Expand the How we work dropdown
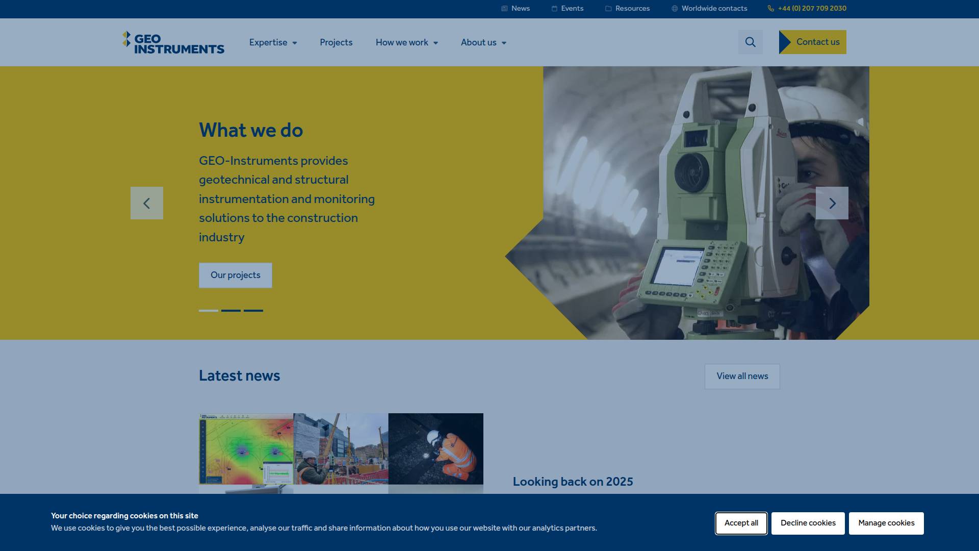979x551 pixels. pos(406,43)
